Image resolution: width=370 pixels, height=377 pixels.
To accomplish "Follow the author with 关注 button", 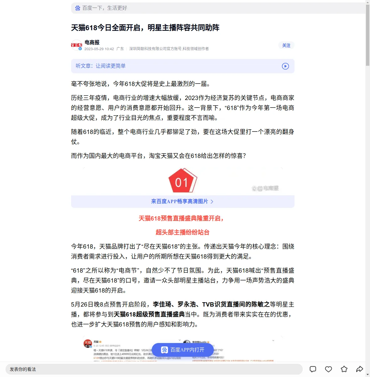I will [286, 45].
